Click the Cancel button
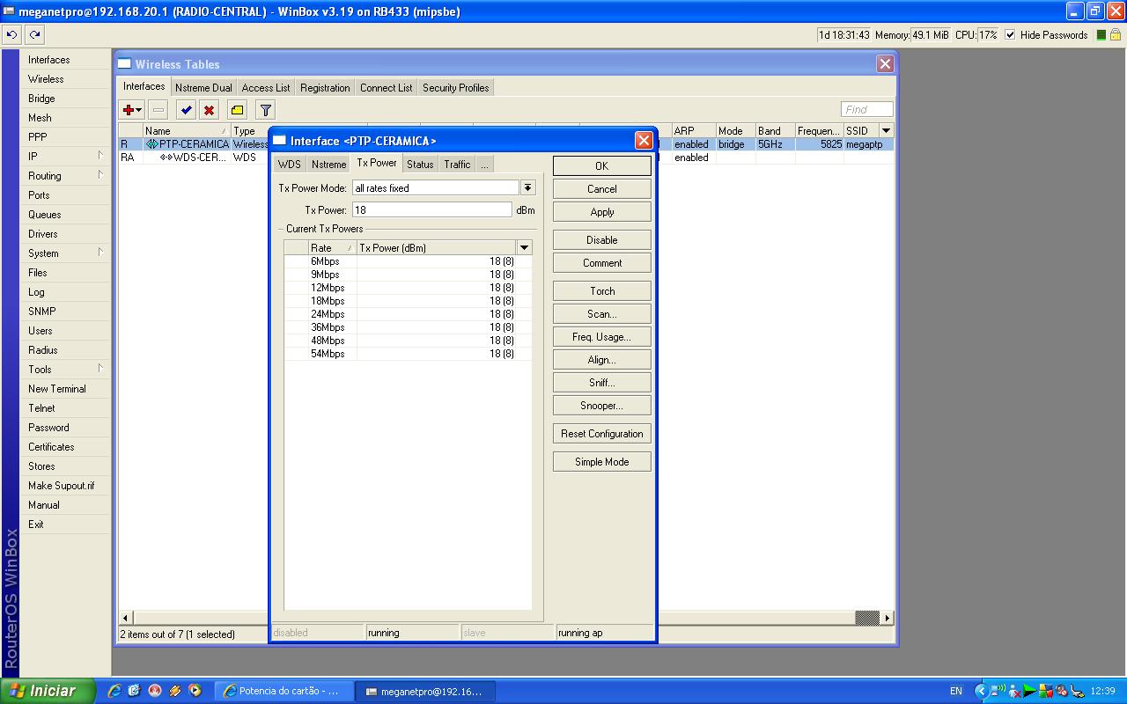The image size is (1127, 704). (602, 189)
